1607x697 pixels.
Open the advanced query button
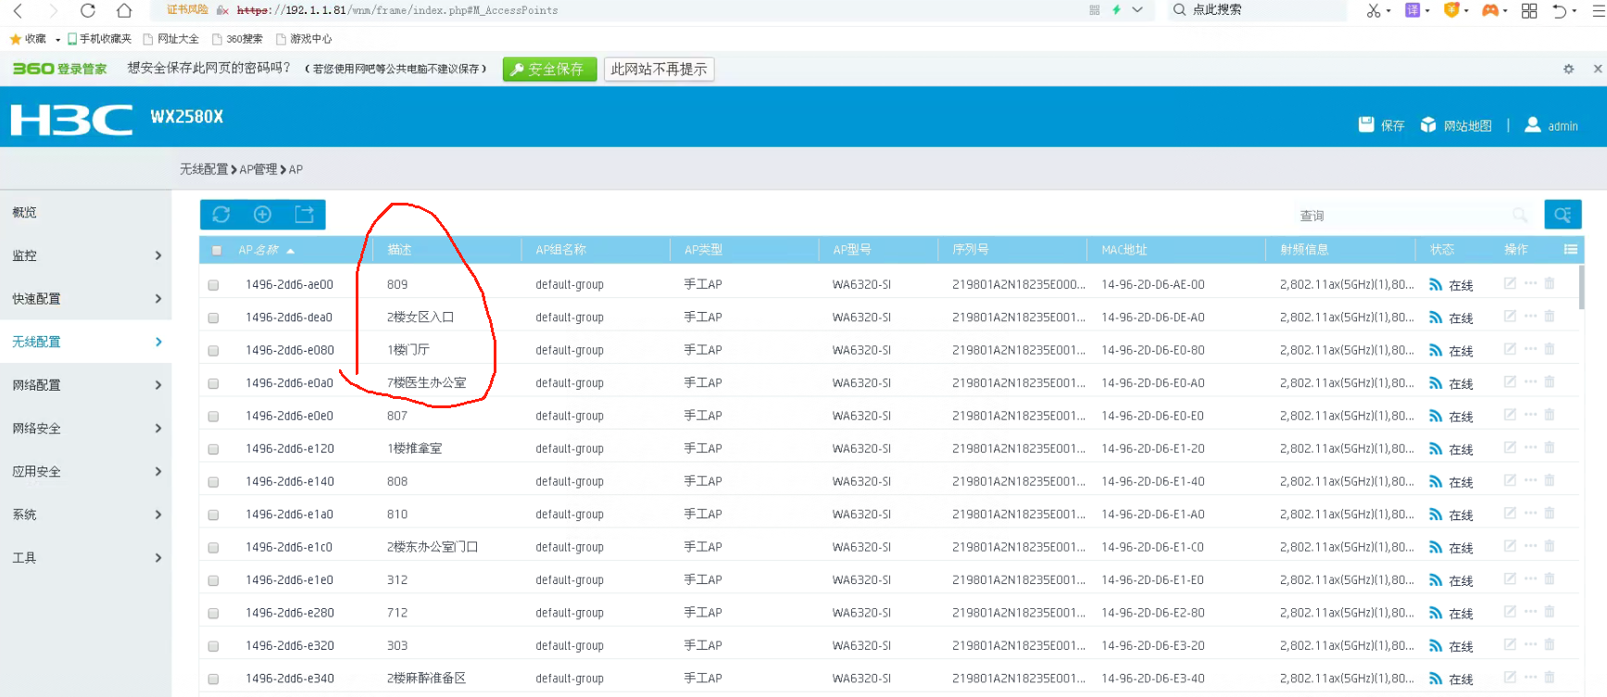1563,215
